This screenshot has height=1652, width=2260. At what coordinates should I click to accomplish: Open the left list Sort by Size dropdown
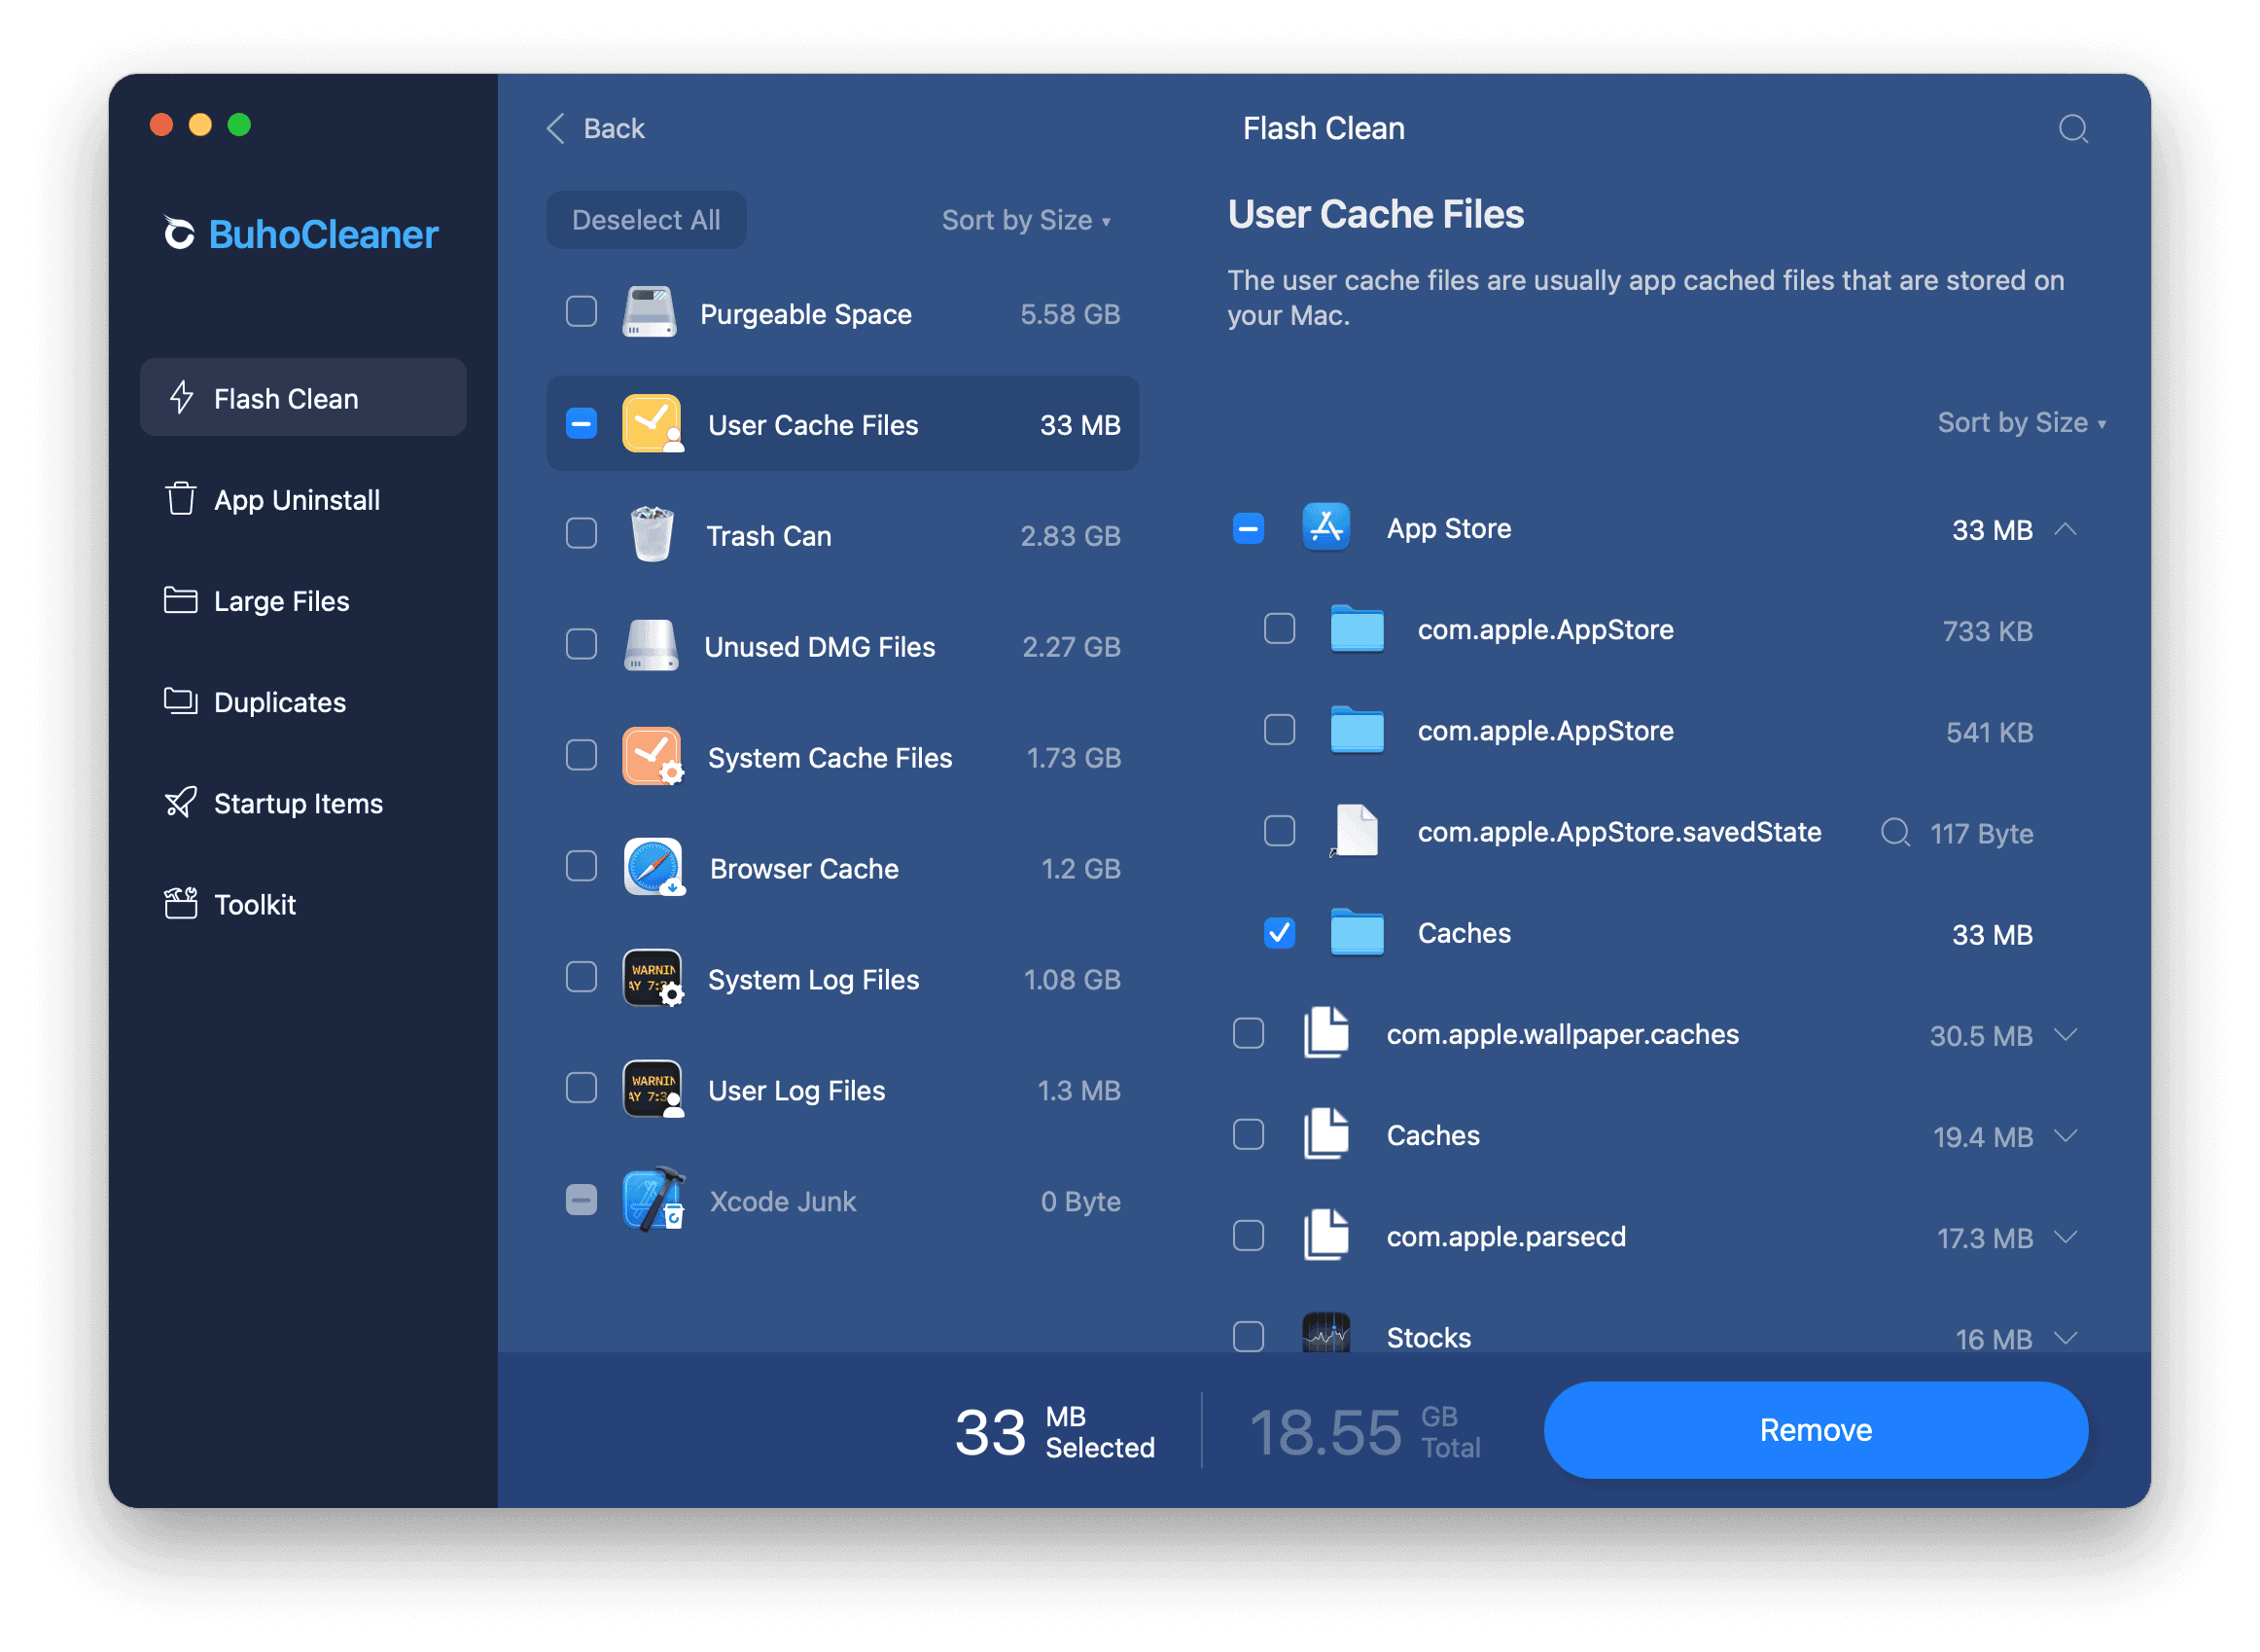click(x=1027, y=220)
